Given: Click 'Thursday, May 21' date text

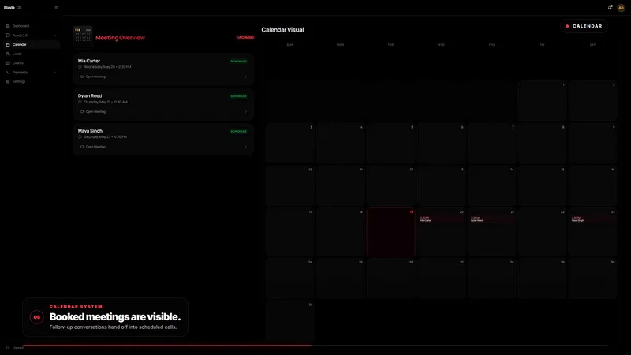Looking at the screenshot, I should click(x=97, y=103).
